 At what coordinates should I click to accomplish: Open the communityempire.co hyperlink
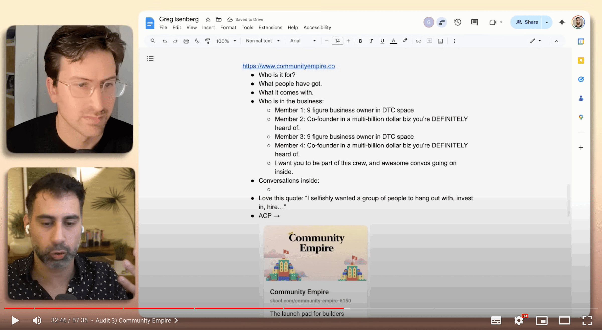point(288,66)
